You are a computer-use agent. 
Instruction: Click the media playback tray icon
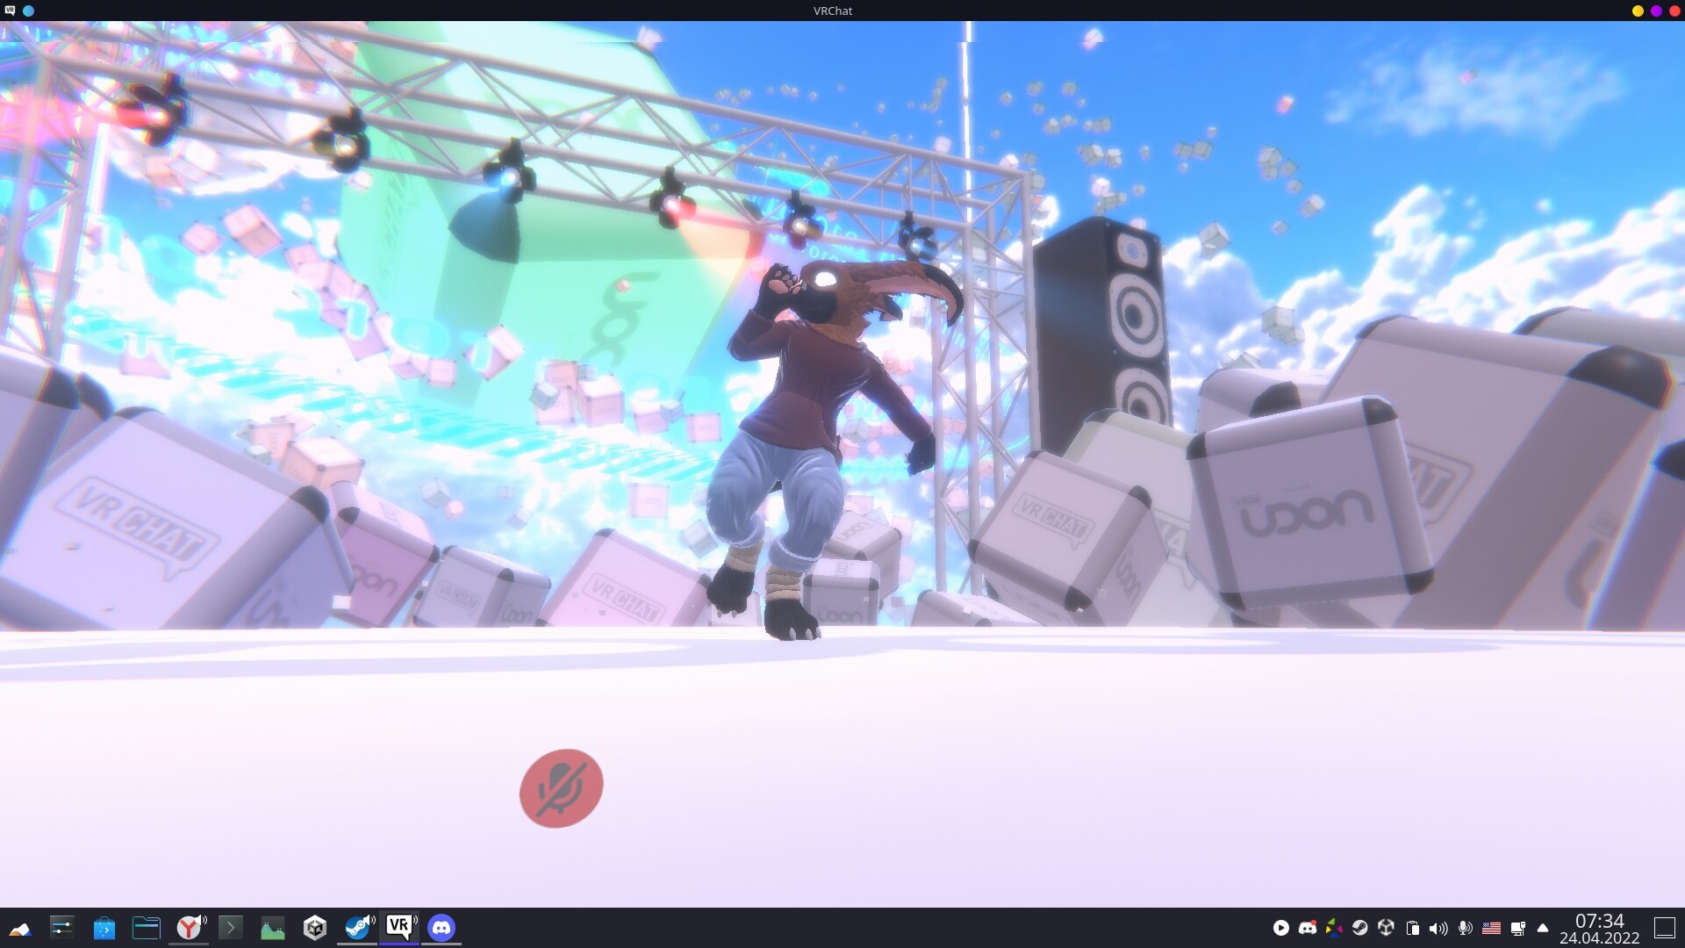[1281, 927]
